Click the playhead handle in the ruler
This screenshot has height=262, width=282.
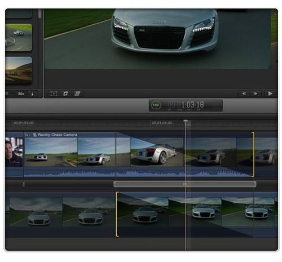tap(186, 121)
